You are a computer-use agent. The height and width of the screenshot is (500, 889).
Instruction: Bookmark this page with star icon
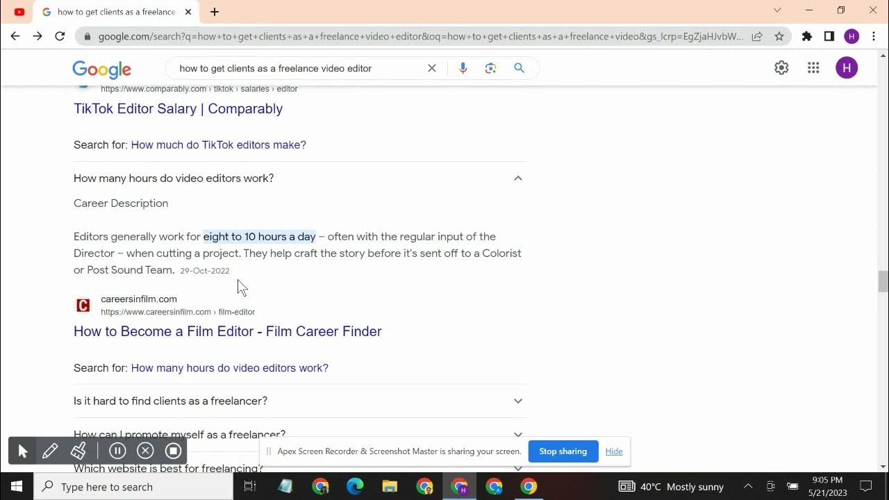pyautogui.click(x=779, y=36)
